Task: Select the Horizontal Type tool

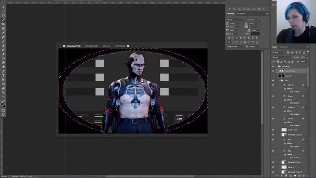Action: [3, 76]
